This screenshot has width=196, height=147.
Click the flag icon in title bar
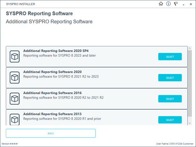(x=176, y=4)
